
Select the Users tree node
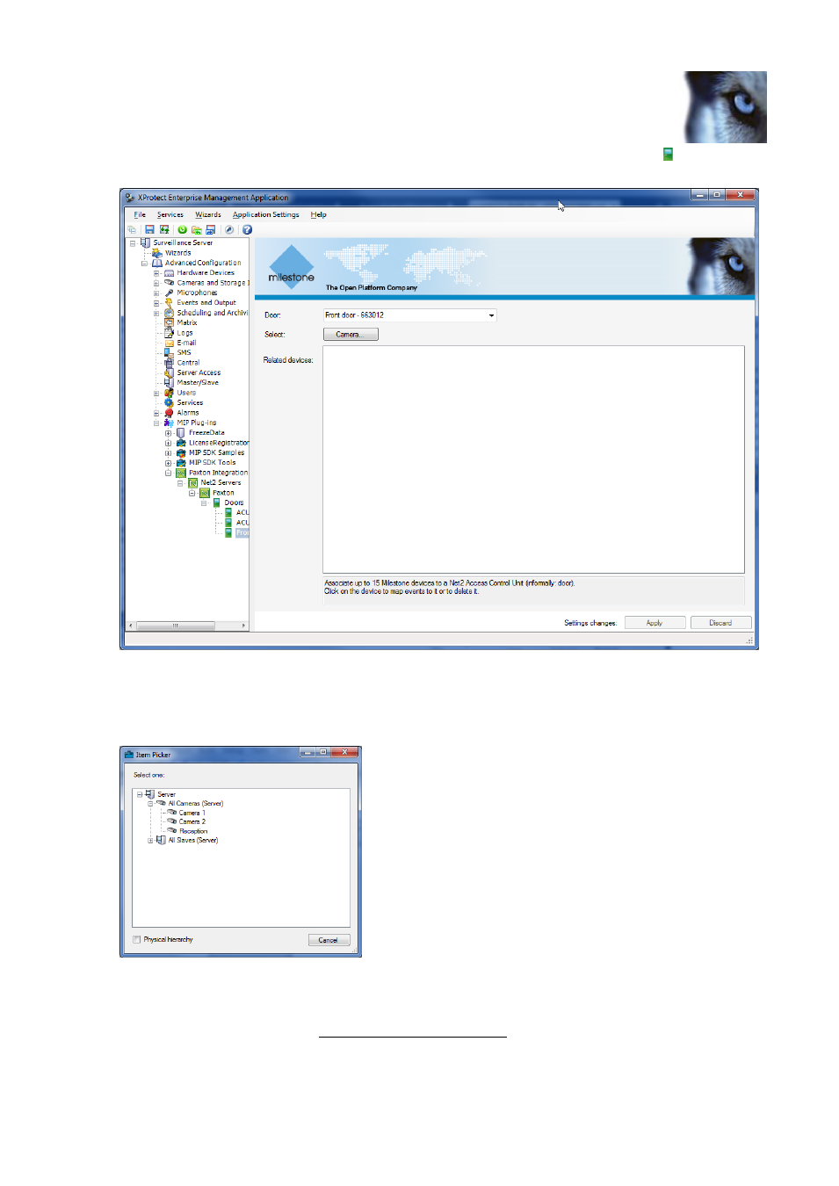click(x=186, y=394)
